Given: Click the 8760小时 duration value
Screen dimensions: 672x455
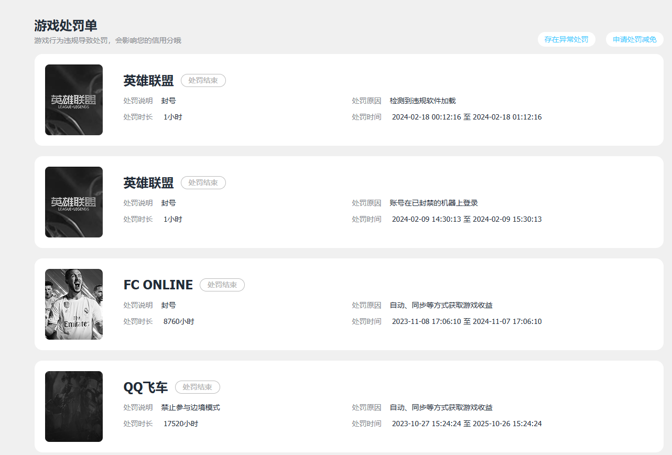Looking at the screenshot, I should click(179, 321).
